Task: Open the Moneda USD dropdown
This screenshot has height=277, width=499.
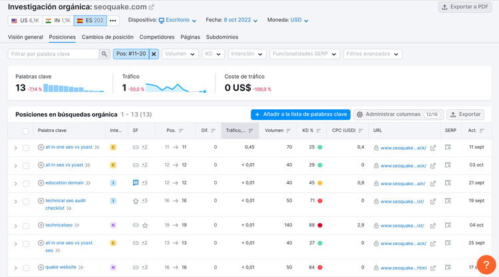Action: (x=299, y=20)
